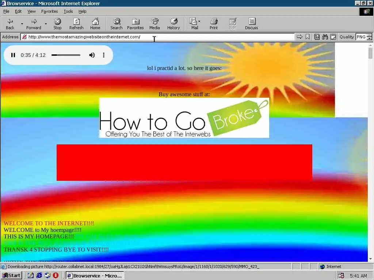Click the scrollbar down arrow
Image resolution: width=374 pixels, height=280 pixels.
pyautogui.click(x=370, y=259)
